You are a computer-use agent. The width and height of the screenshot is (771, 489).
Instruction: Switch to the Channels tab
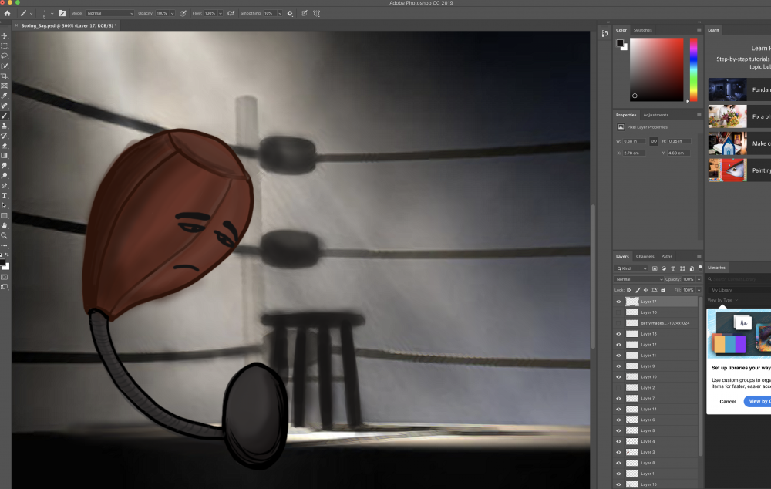pos(645,256)
